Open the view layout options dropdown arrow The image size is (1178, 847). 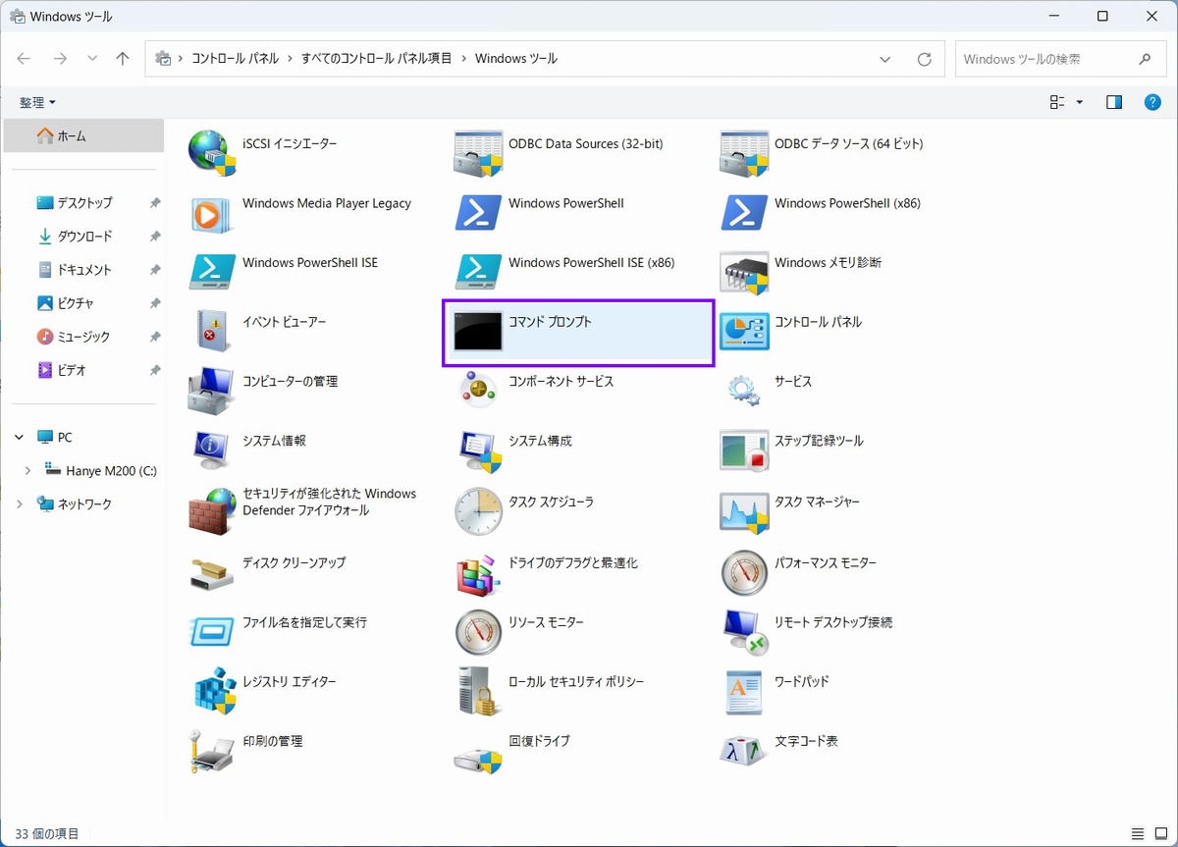(x=1080, y=102)
